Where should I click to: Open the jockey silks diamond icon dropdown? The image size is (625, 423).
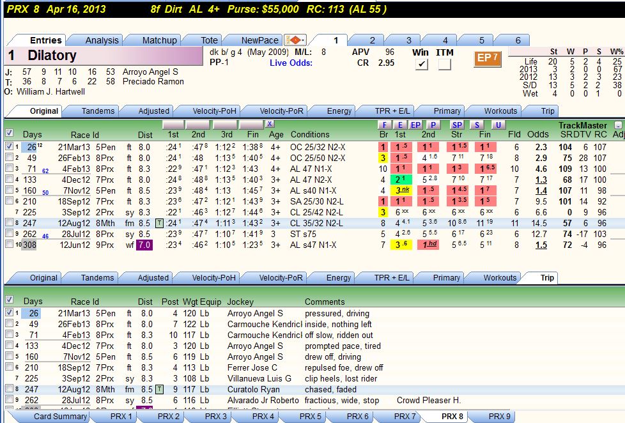295,40
